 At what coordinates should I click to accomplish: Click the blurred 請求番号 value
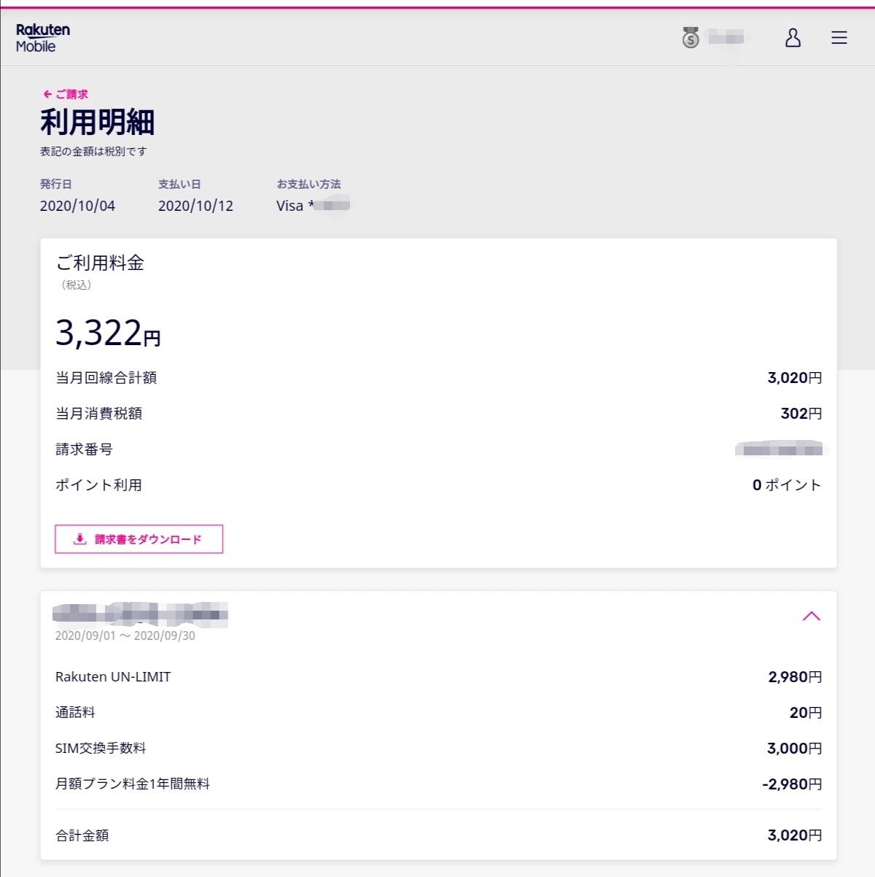[x=780, y=449]
